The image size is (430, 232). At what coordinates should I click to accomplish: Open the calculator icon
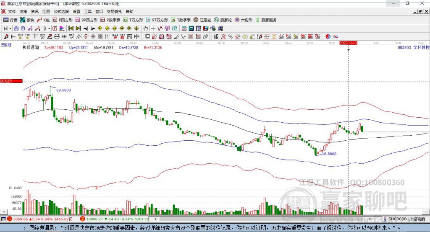click(191, 28)
